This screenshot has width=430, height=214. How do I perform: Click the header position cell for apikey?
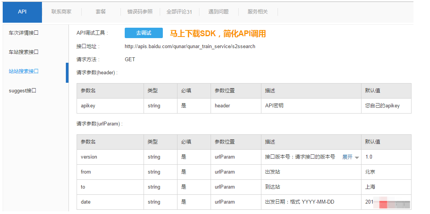(x=236, y=106)
